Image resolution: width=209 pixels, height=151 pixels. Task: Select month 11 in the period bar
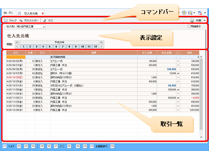point(89,47)
